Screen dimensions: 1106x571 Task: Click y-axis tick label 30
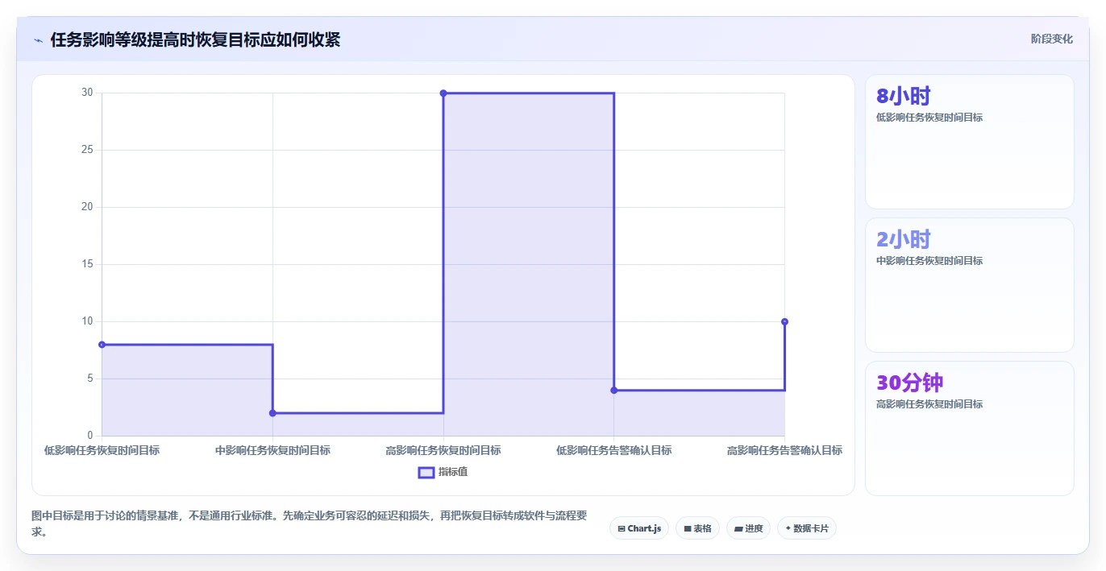(x=87, y=93)
